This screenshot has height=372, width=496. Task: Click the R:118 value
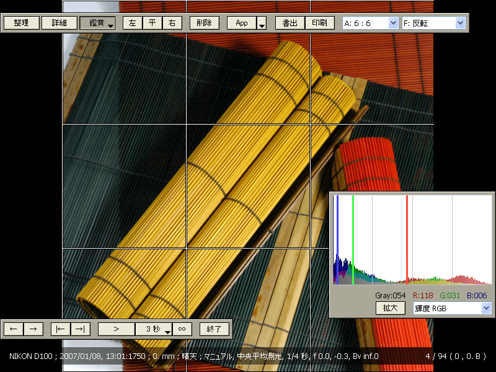pos(423,296)
